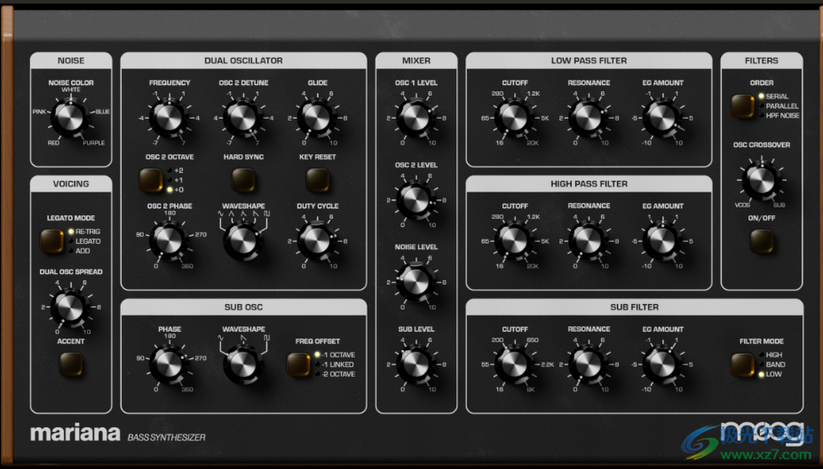Click the Sub Filter EG Amount knob
The image size is (823, 469).
662,364
